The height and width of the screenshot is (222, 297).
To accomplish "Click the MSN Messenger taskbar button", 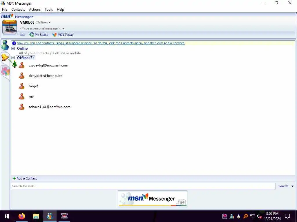I will pyautogui.click(x=50, y=216).
